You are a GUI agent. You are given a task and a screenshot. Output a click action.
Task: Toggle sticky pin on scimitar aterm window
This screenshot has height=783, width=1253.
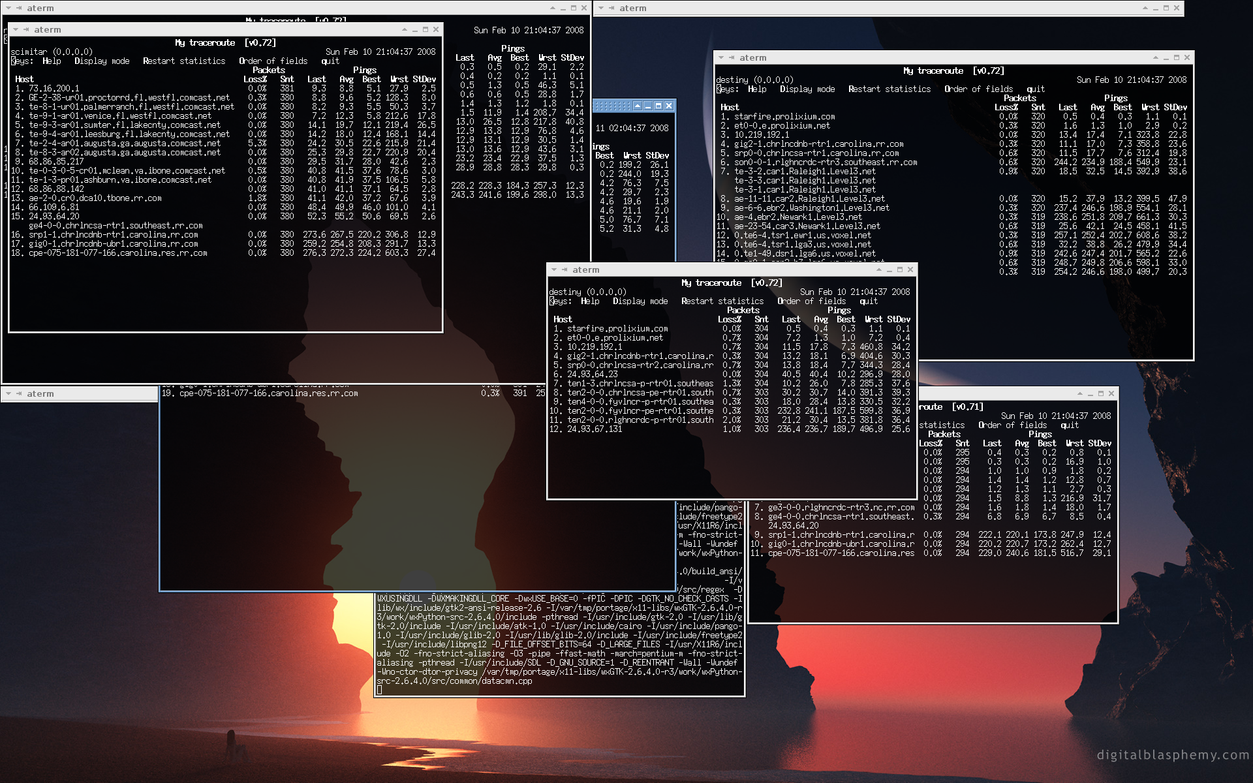[x=26, y=30]
